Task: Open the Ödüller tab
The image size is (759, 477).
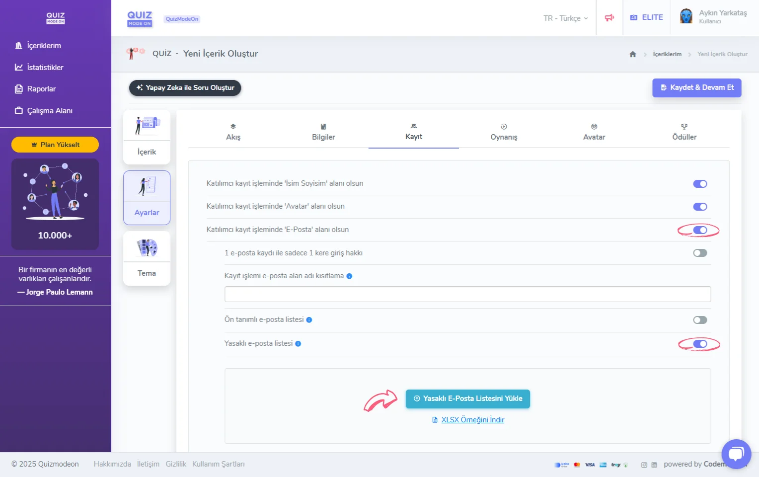Action: (684, 132)
